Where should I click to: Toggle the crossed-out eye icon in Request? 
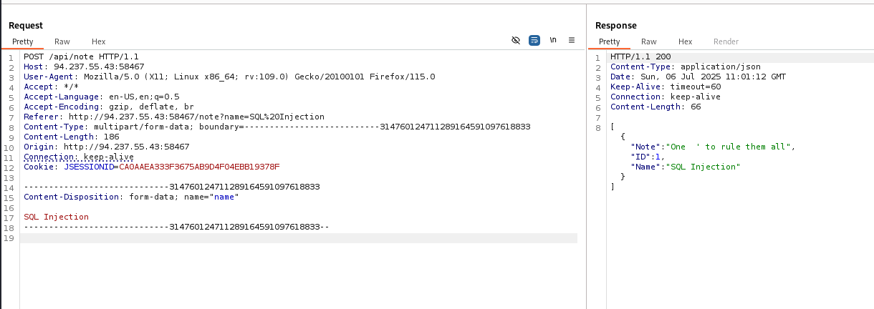click(516, 40)
